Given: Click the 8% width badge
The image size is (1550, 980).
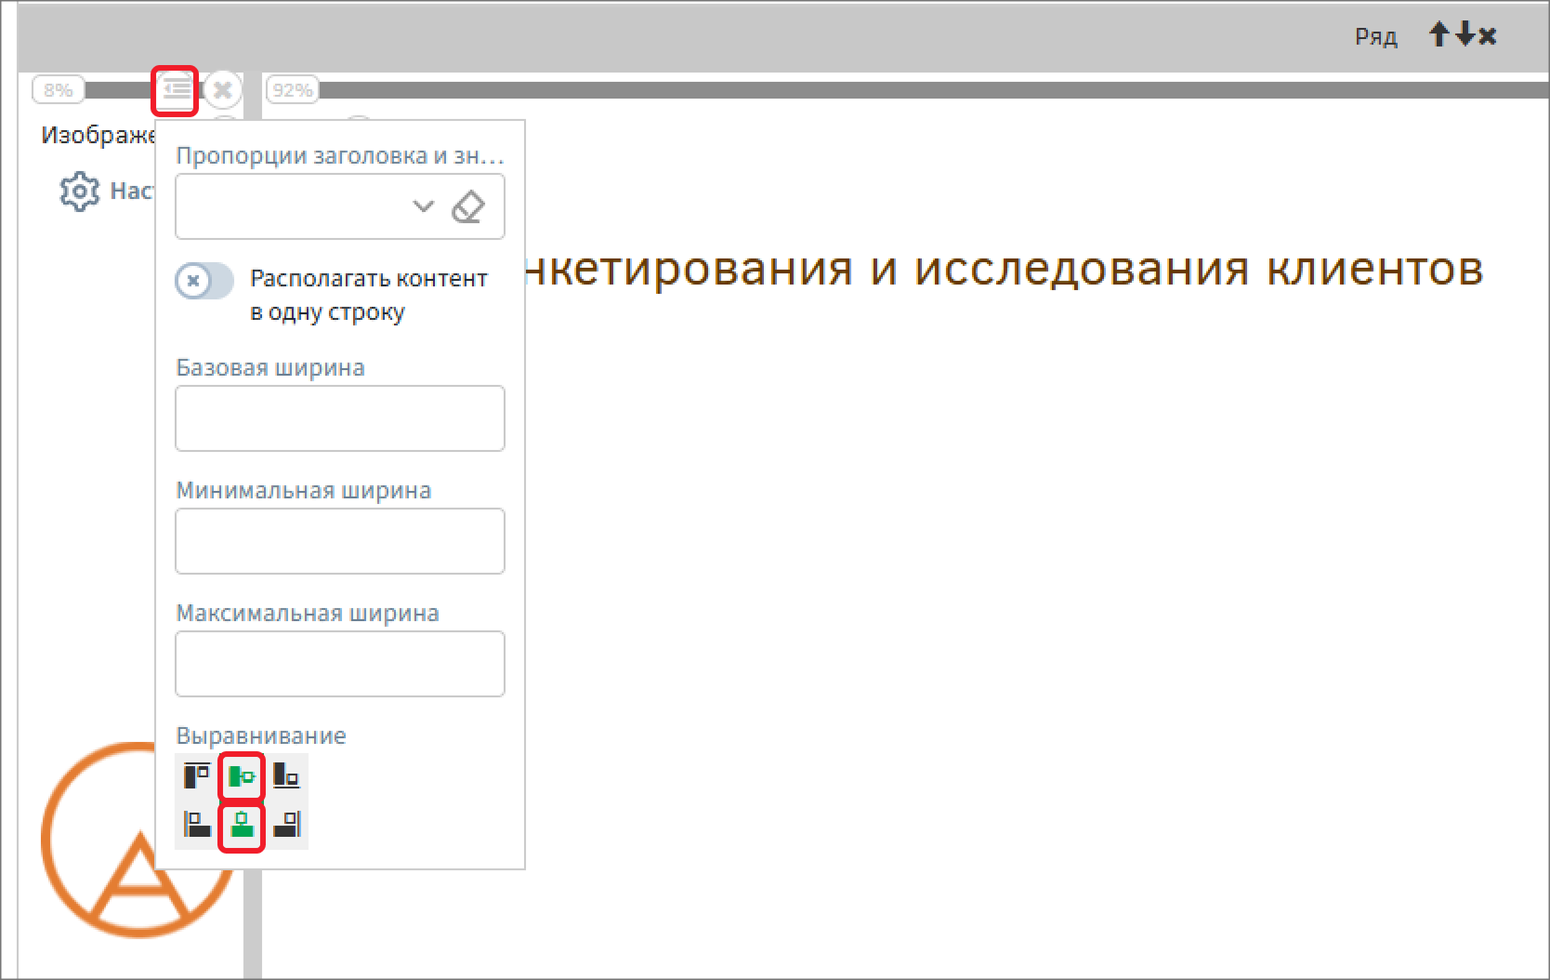Looking at the screenshot, I should pos(58,89).
